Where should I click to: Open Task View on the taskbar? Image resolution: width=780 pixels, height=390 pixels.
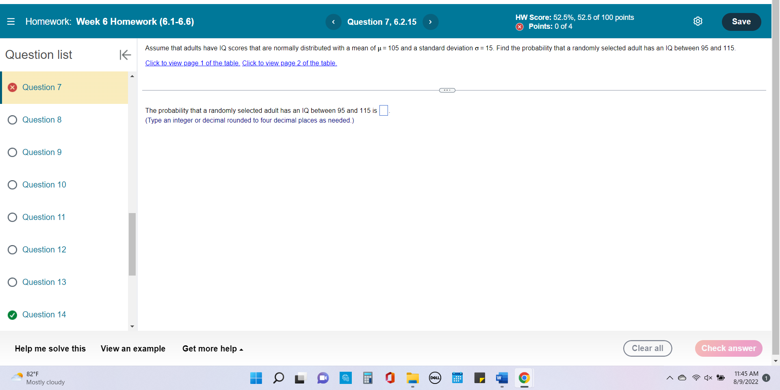[300, 378]
